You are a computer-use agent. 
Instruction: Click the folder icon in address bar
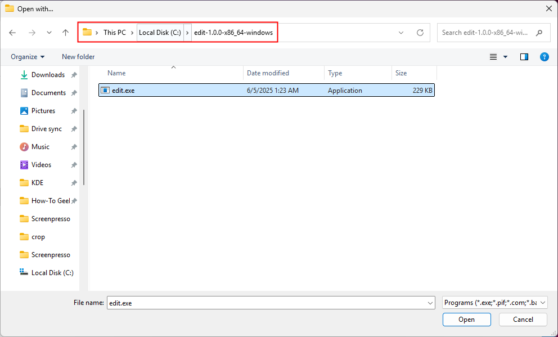pos(87,32)
